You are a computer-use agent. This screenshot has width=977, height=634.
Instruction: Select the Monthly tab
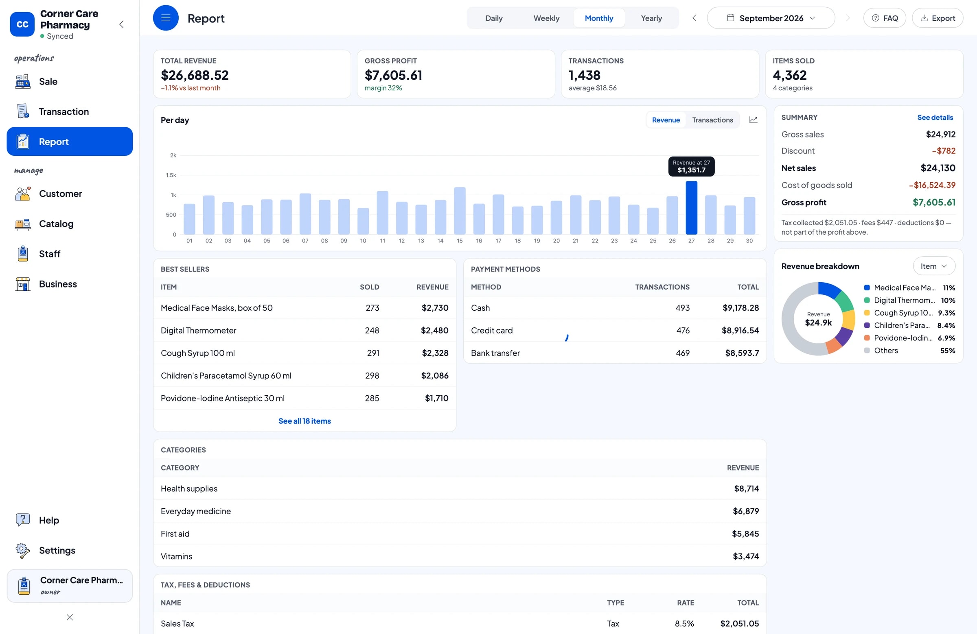(599, 18)
